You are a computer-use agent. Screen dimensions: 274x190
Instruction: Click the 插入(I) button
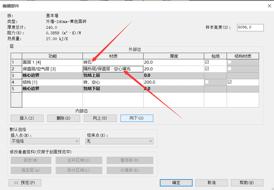pyautogui.click(x=27, y=118)
